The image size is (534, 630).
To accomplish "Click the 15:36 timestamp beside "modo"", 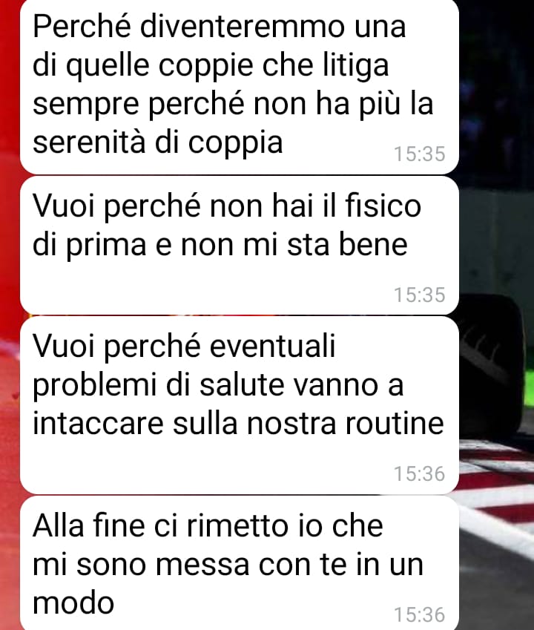I will (419, 614).
